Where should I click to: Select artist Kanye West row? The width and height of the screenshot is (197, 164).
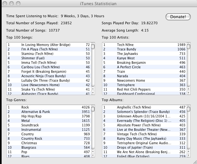pos(145,58)
